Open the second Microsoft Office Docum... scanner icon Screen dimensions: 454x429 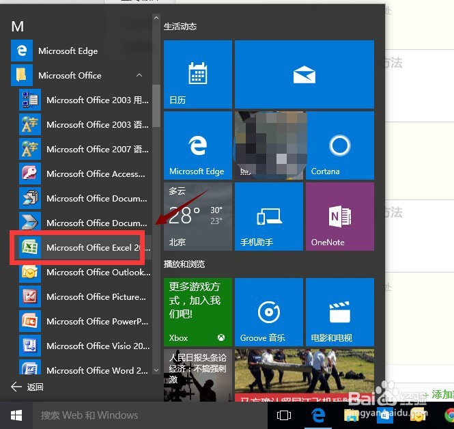[30, 223]
